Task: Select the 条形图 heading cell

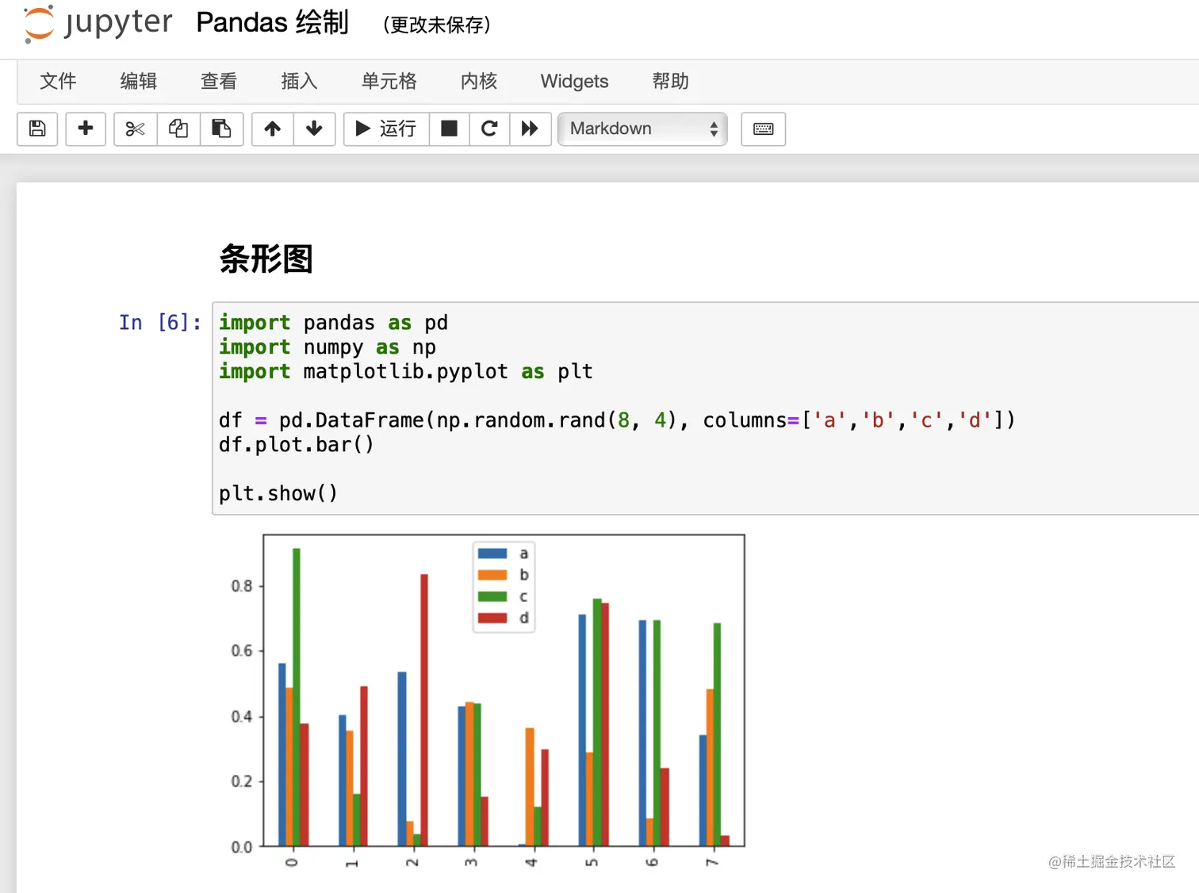Action: [x=266, y=259]
